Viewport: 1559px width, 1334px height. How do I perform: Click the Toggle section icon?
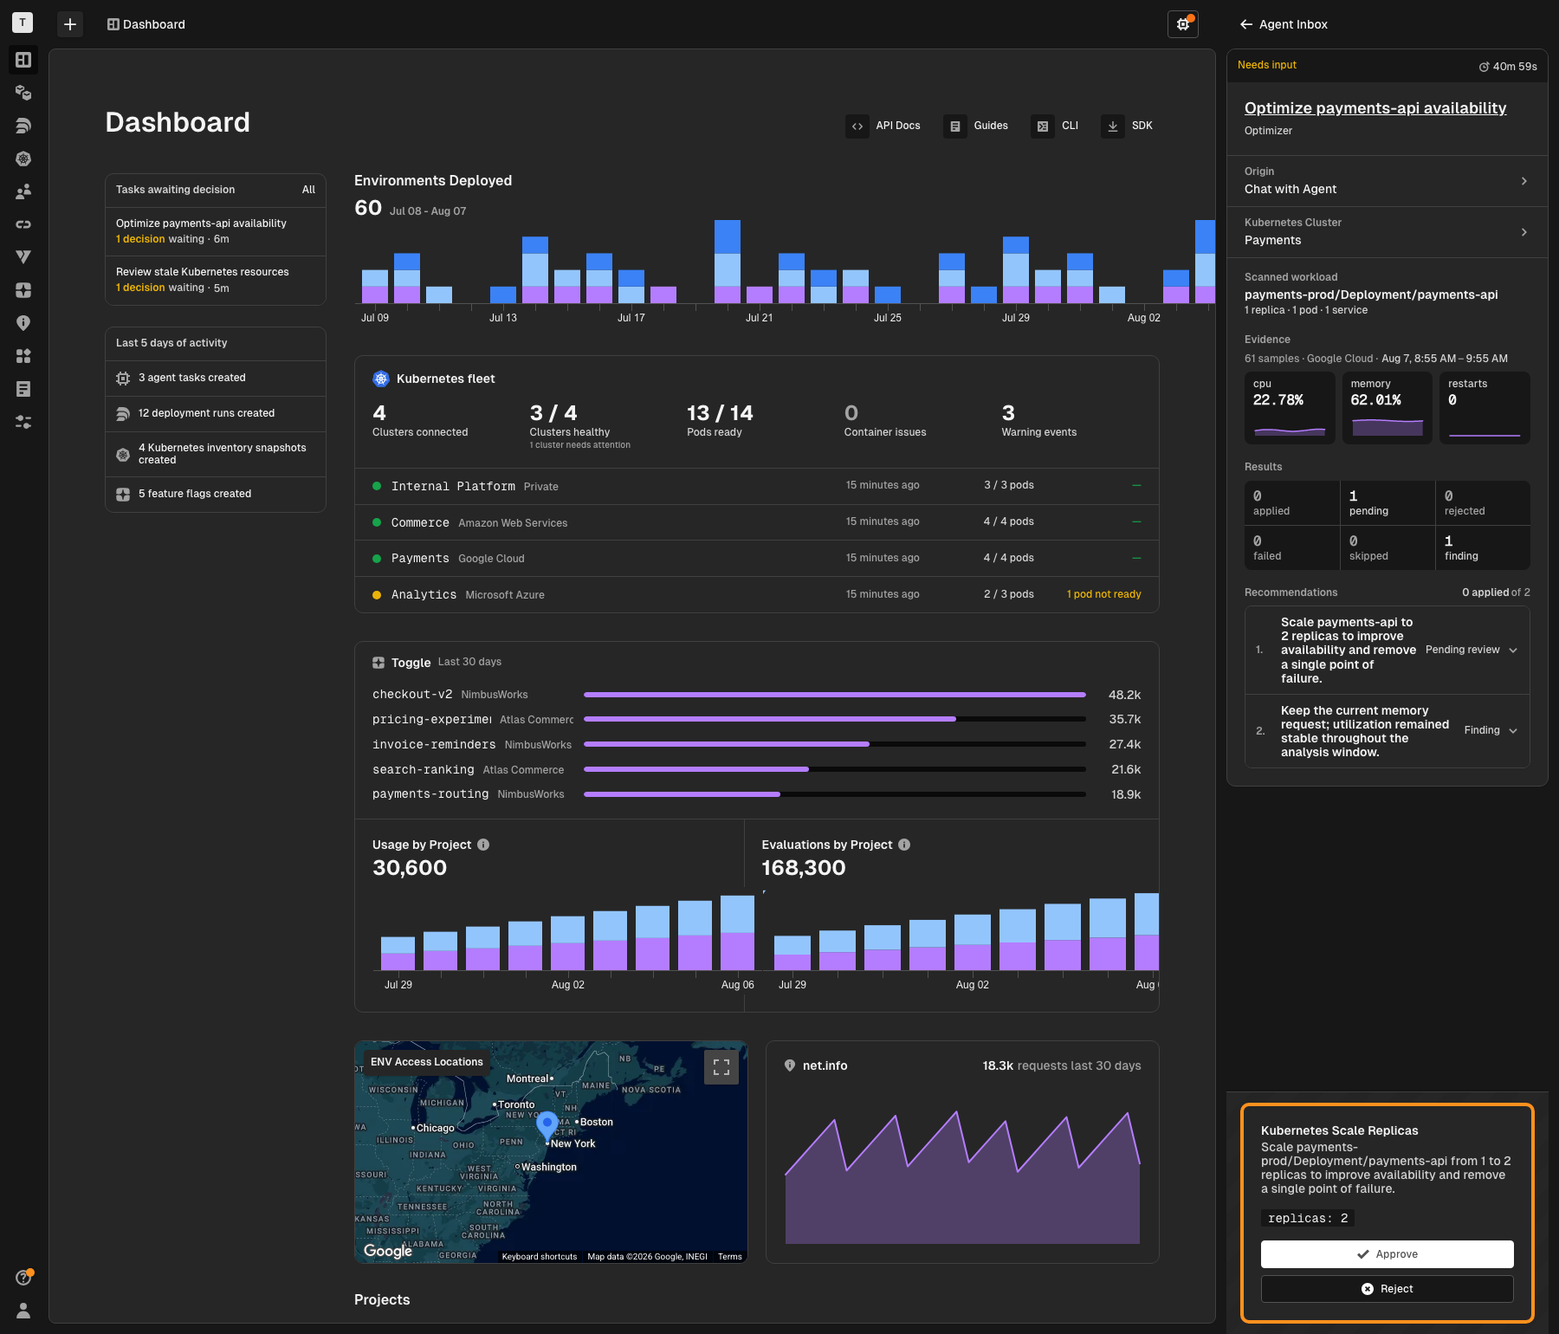[378, 663]
